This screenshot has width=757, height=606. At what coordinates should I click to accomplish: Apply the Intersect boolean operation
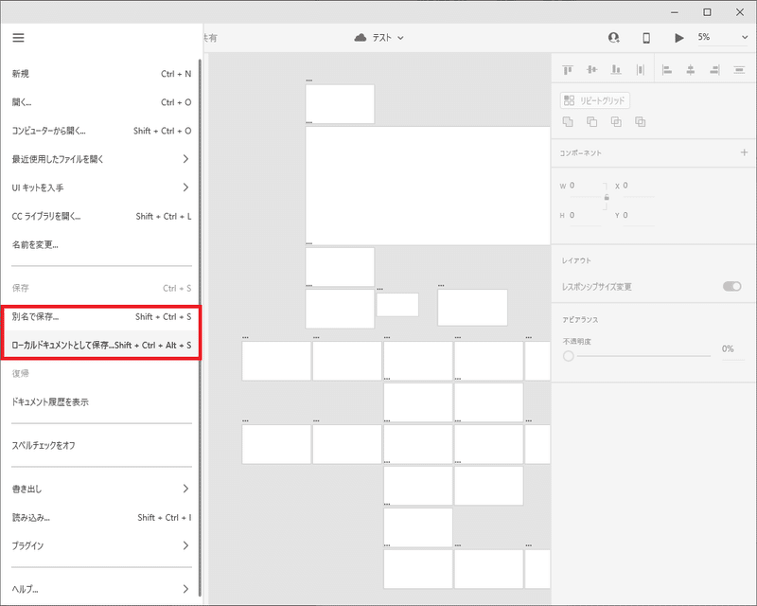(616, 122)
